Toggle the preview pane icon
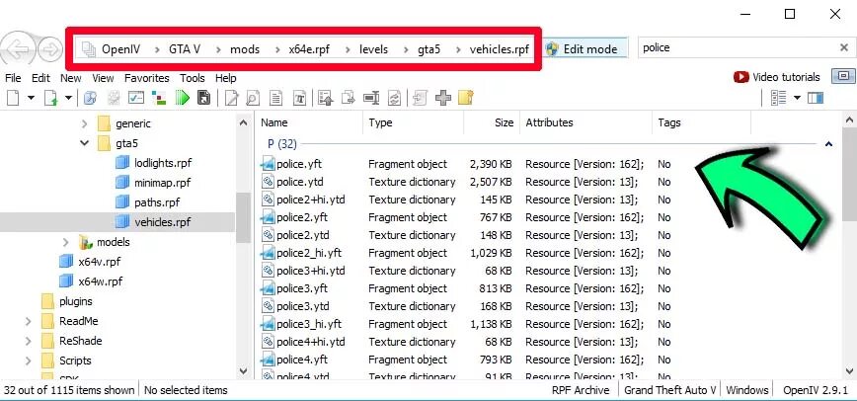This screenshot has width=857, height=401. 816,98
